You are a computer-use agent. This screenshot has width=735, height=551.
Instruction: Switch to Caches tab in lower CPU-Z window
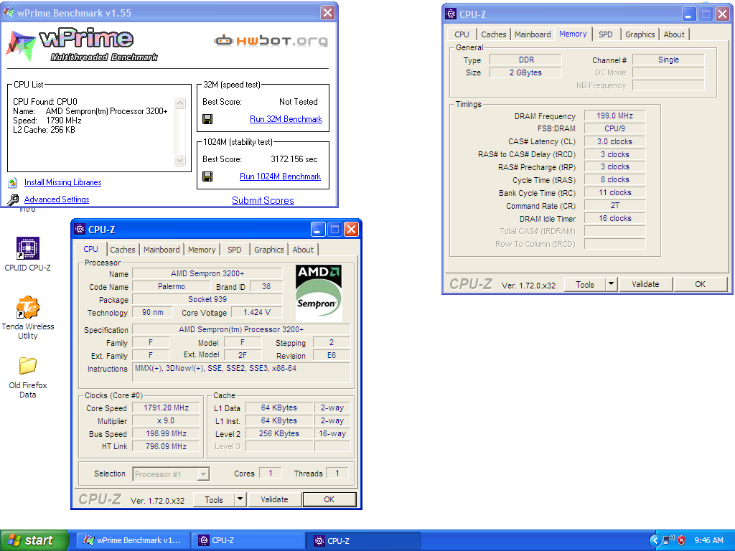[x=122, y=250]
